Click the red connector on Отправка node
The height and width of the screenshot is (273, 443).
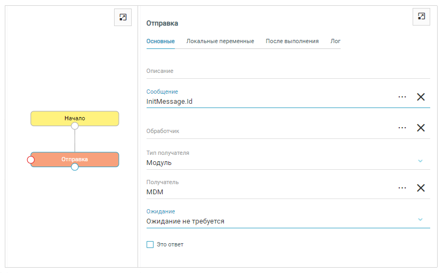click(x=31, y=160)
